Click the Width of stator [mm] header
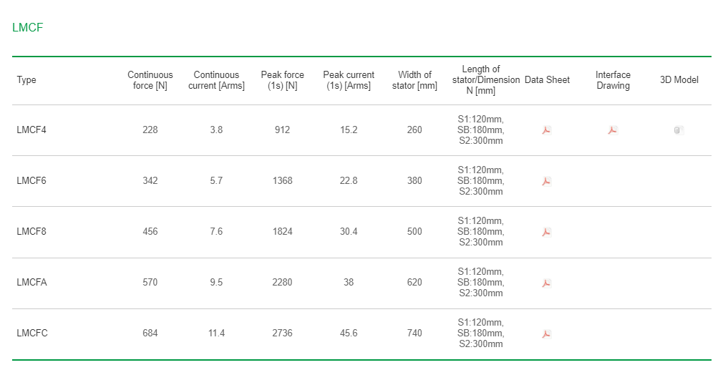The height and width of the screenshot is (375, 728). [x=414, y=80]
